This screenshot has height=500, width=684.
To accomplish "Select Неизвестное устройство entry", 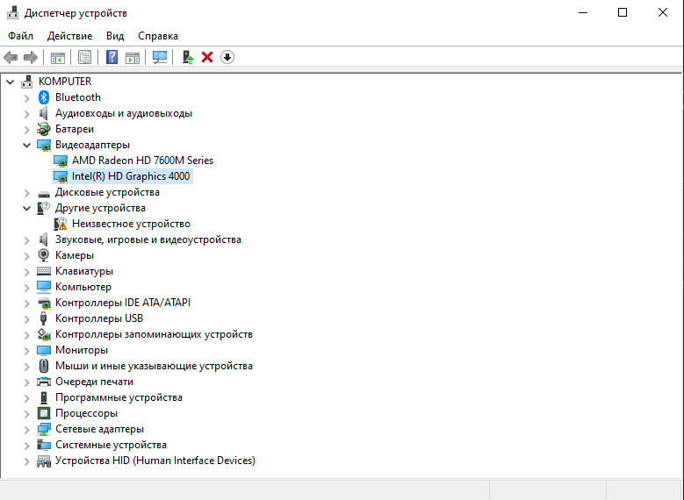I will click(x=132, y=224).
